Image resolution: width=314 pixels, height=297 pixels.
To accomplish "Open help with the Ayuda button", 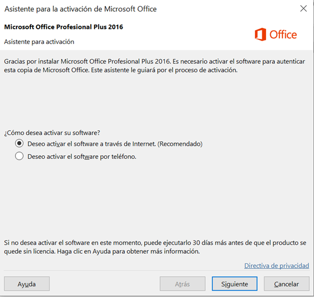I will point(27,284).
